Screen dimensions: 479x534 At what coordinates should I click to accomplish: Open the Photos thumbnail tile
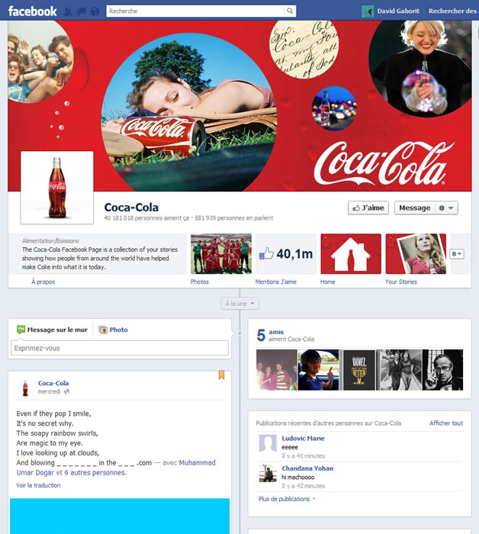[221, 254]
